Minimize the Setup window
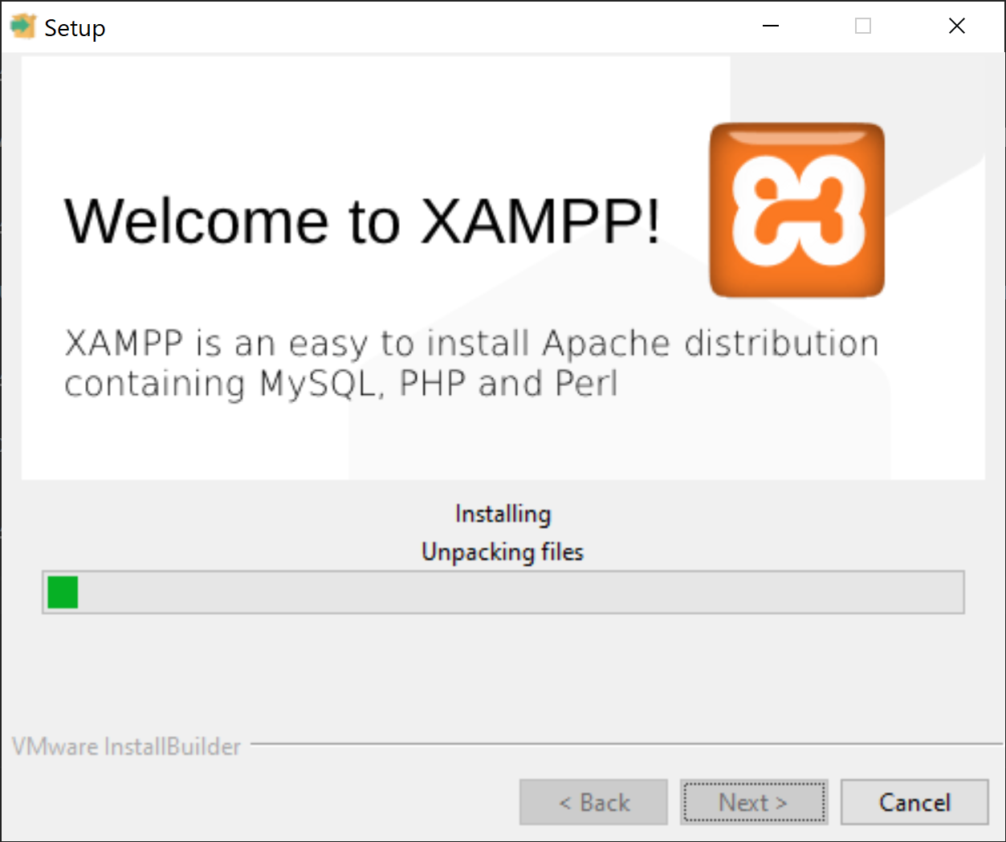The width and height of the screenshot is (1006, 842). [x=771, y=26]
